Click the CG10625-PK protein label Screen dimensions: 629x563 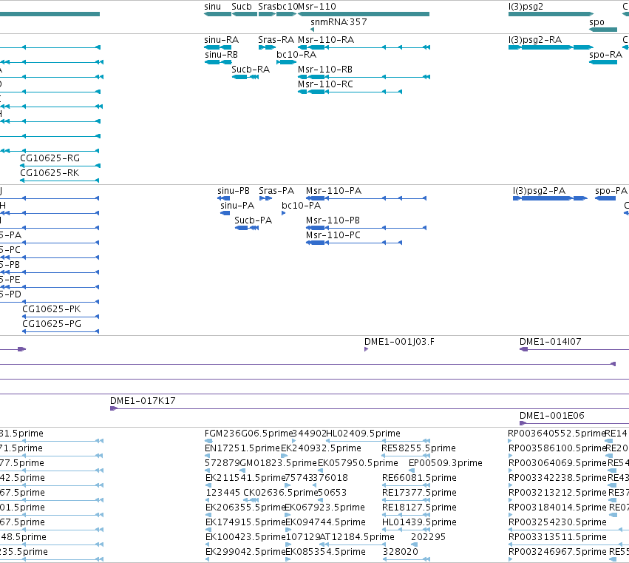[x=51, y=309]
